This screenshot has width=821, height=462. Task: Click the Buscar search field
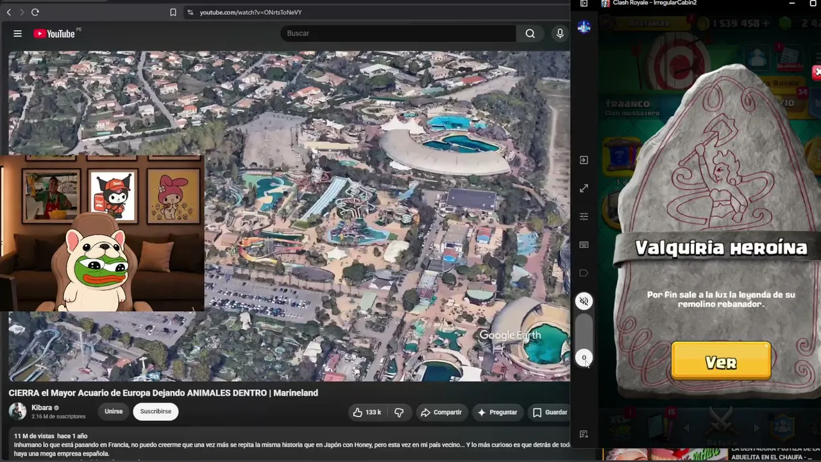(x=398, y=33)
